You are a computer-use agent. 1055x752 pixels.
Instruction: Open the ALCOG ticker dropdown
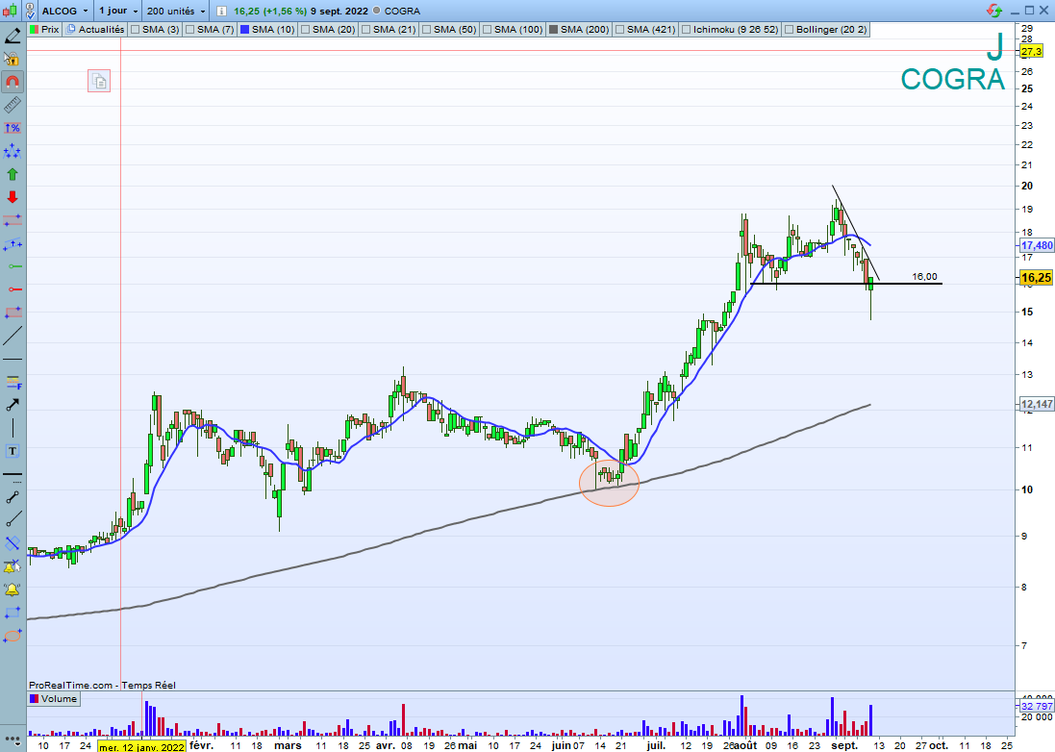pyautogui.click(x=65, y=11)
